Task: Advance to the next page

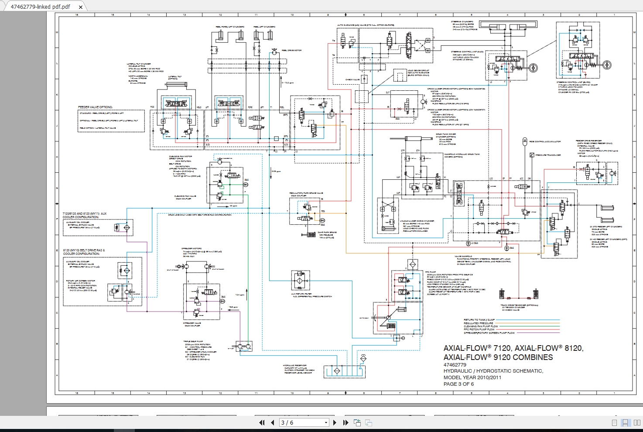Action: pyautogui.click(x=335, y=422)
